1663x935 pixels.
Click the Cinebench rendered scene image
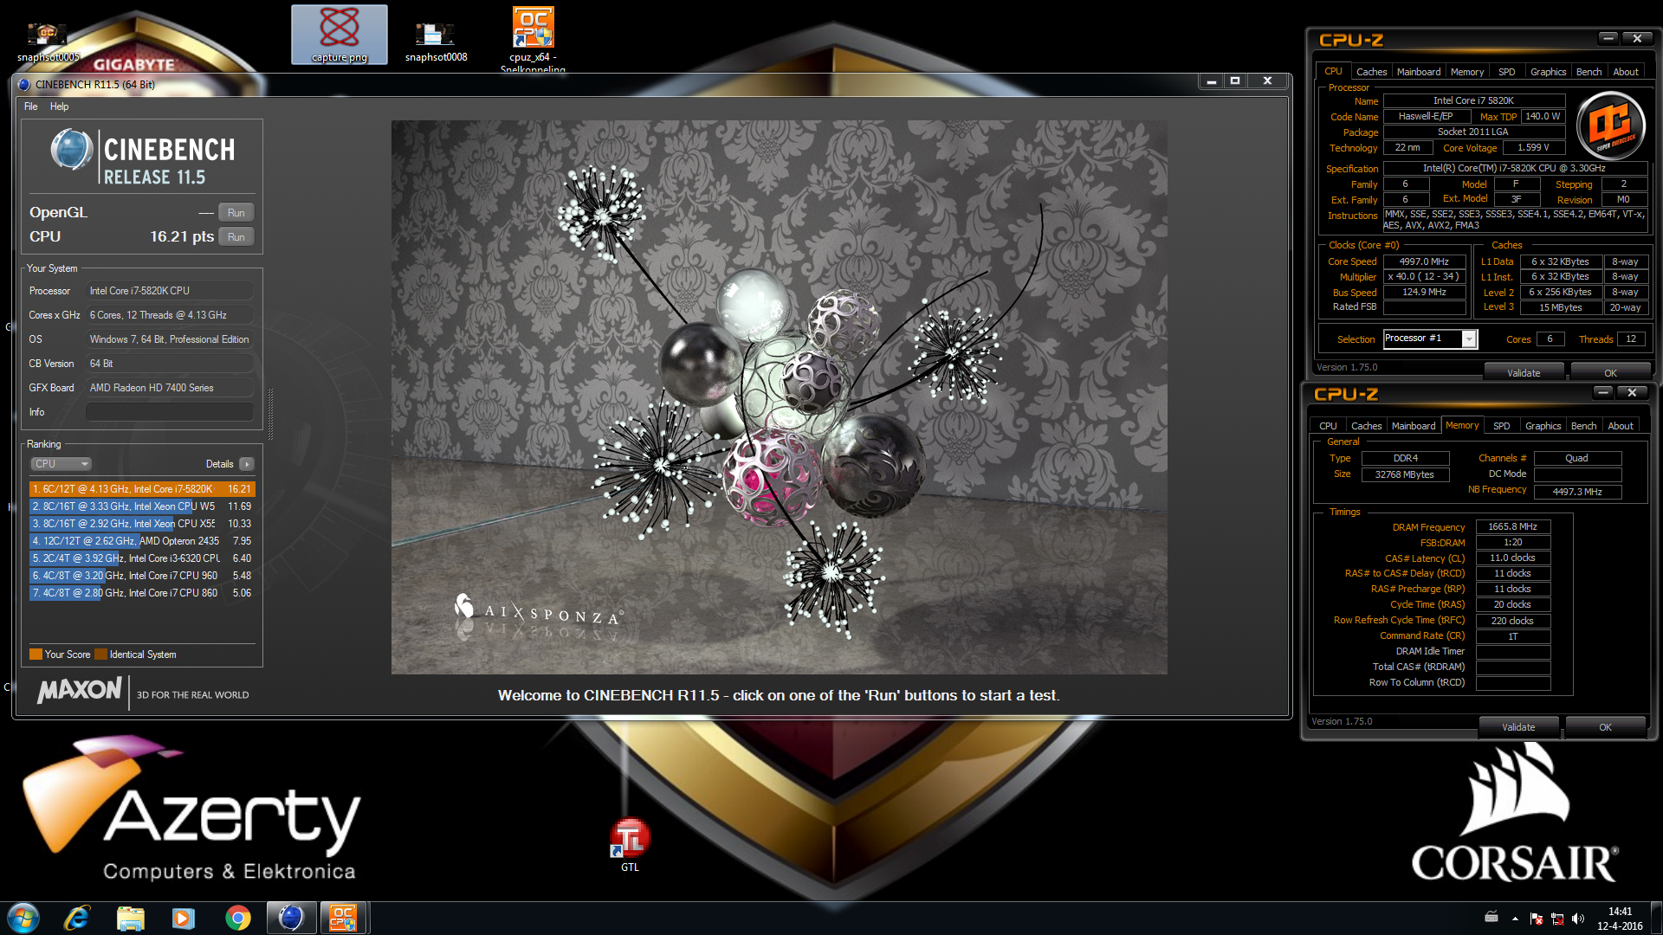(x=779, y=397)
